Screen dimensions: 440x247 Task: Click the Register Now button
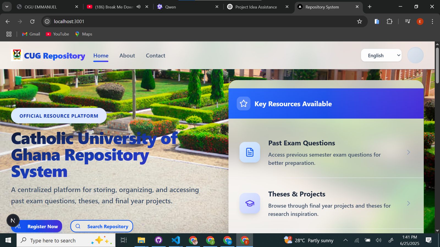tap(37, 226)
